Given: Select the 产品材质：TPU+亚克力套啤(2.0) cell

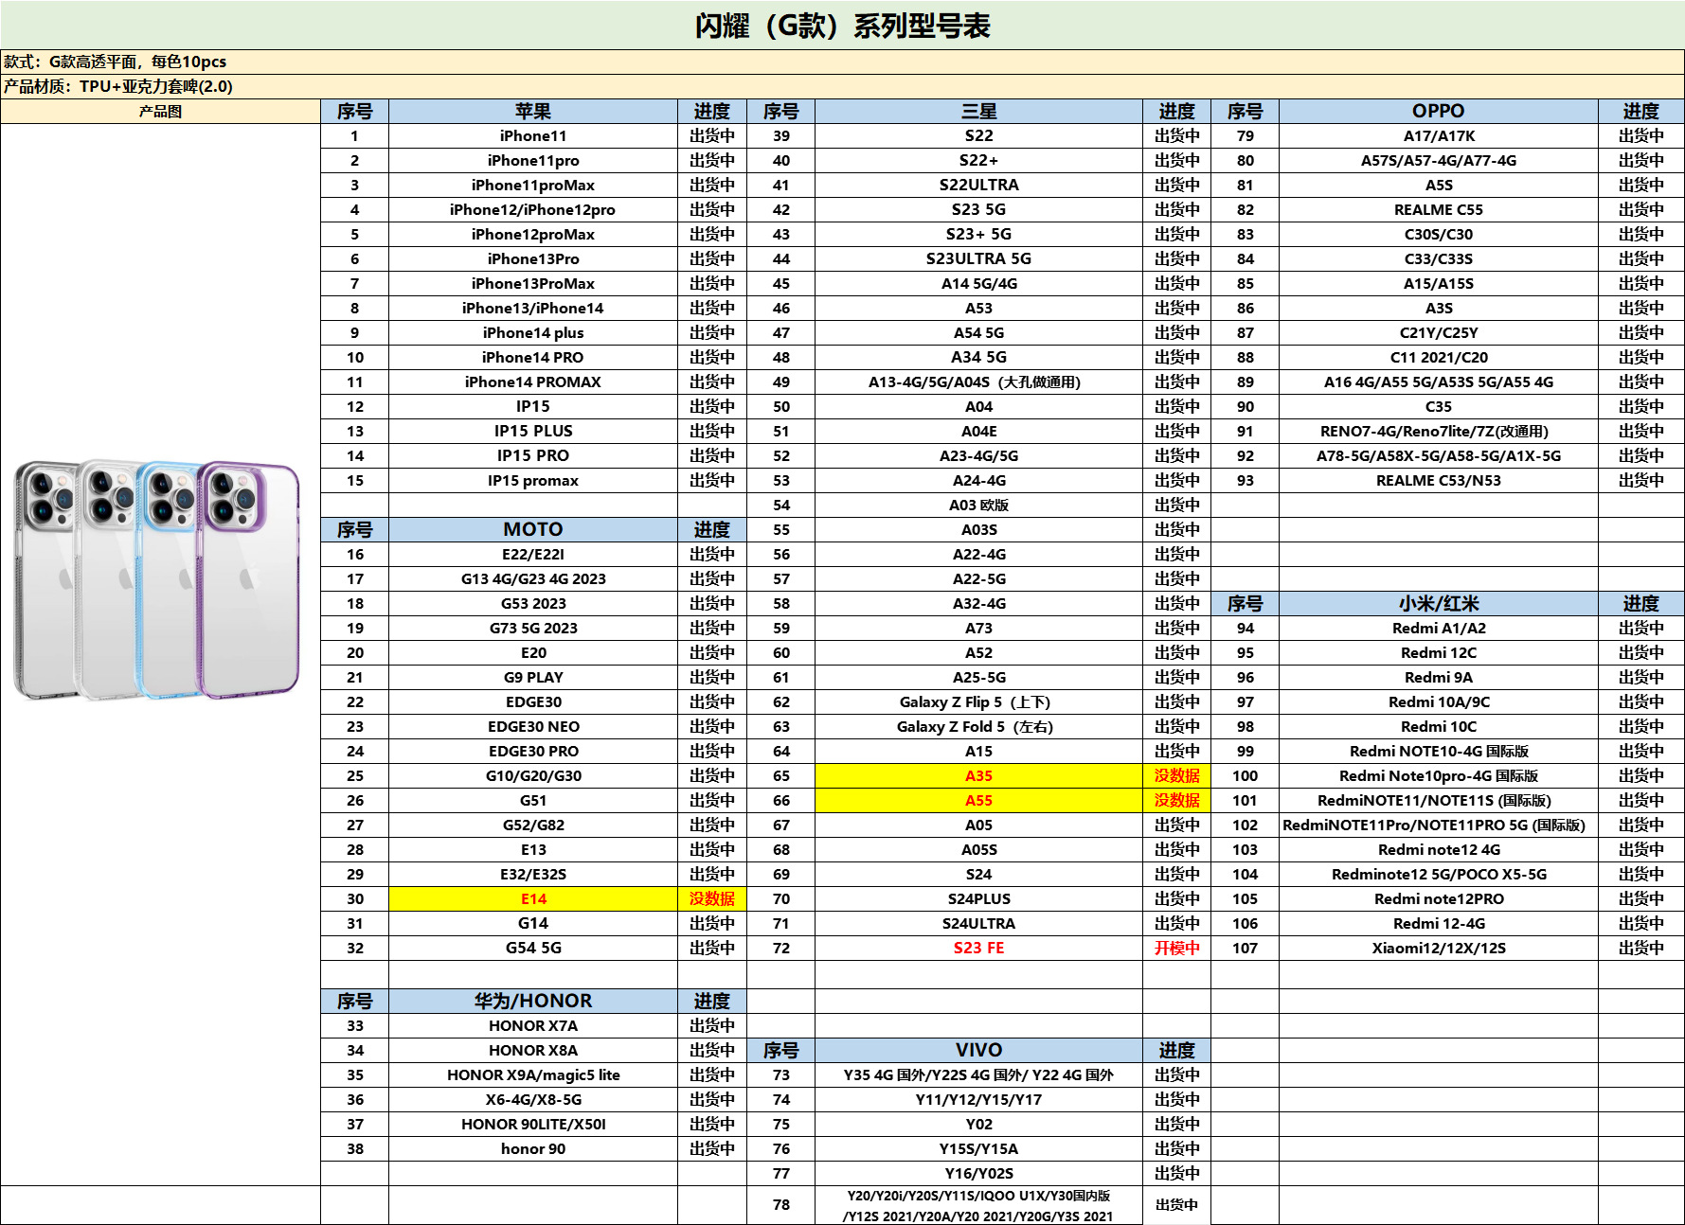Looking at the screenshot, I should 842,87.
